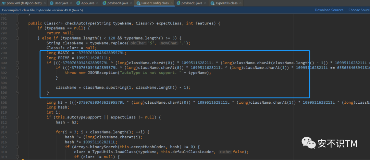Collapse the if block at line 800
This screenshot has width=370, height=160.
tap(17, 63)
